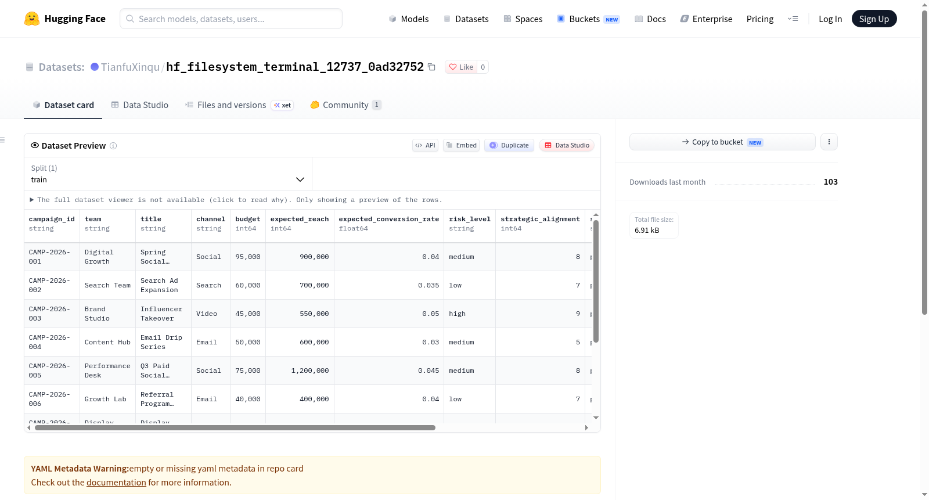The image size is (929, 500).
Task: Select the Content Hub cell
Action: [x=107, y=342]
